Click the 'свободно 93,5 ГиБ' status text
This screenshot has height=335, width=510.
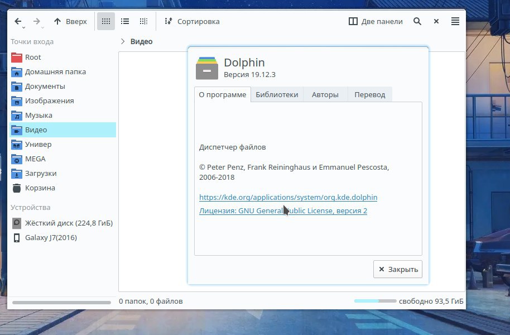tap(431, 301)
